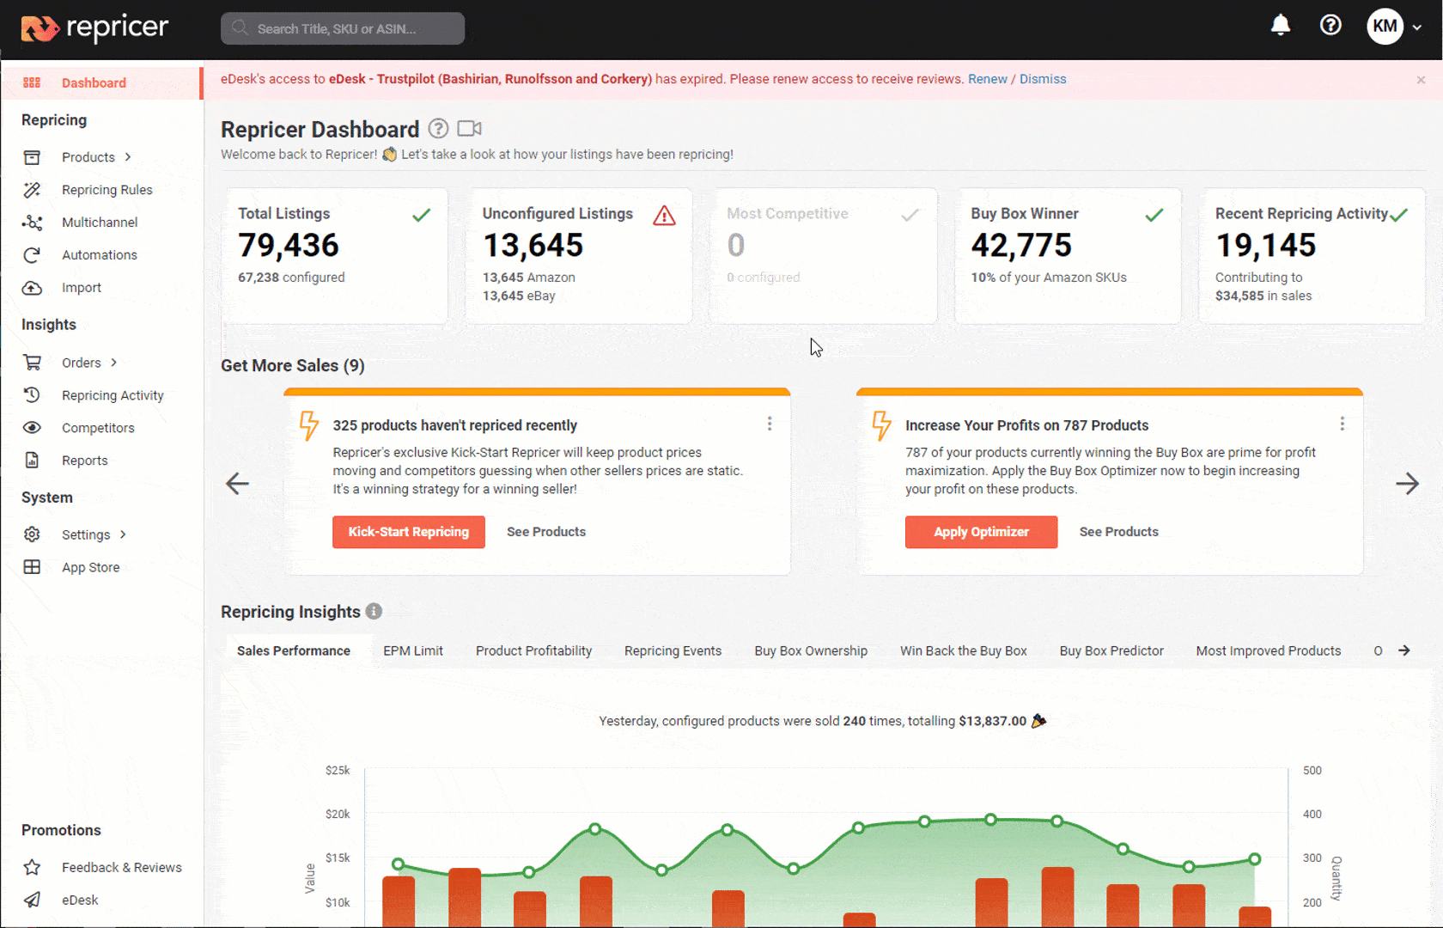Click the Repricer Dashboard help icon

tap(438, 129)
